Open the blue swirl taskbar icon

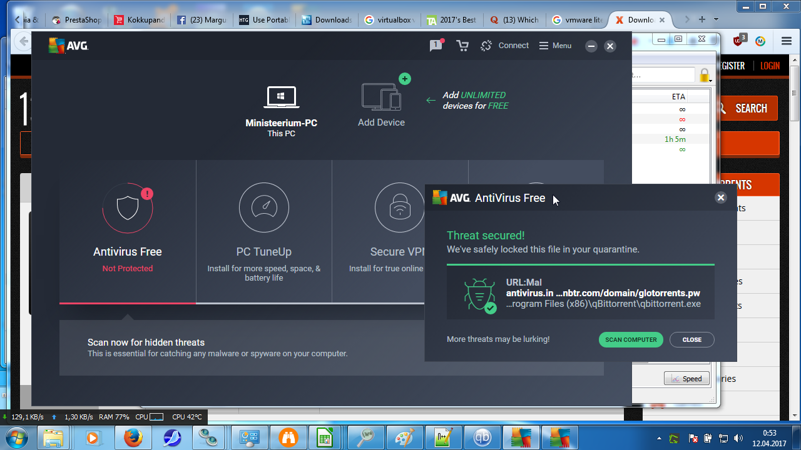coord(171,437)
